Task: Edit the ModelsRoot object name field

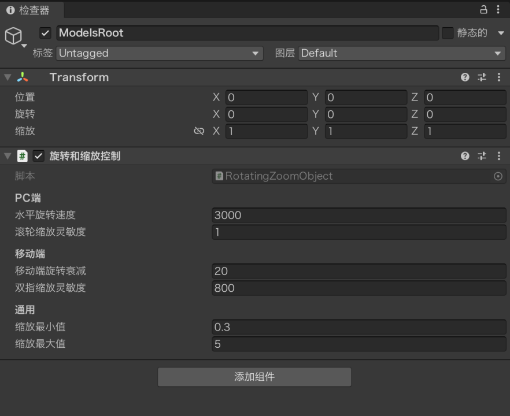Action: click(247, 33)
